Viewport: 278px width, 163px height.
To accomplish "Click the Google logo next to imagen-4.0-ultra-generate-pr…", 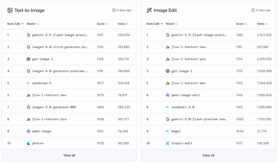I will (28, 47).
